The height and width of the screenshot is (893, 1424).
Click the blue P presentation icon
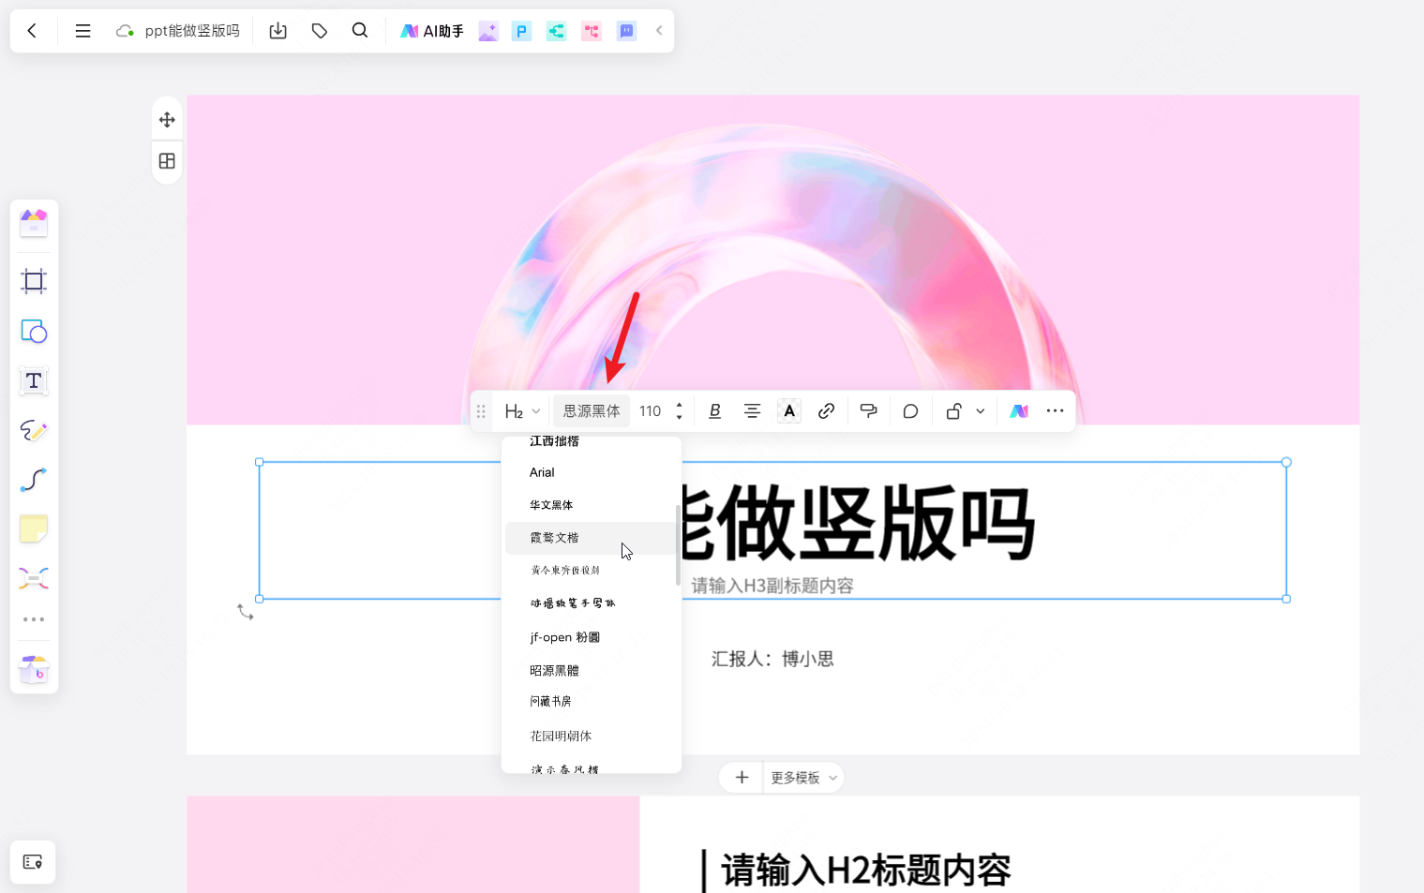pos(521,31)
